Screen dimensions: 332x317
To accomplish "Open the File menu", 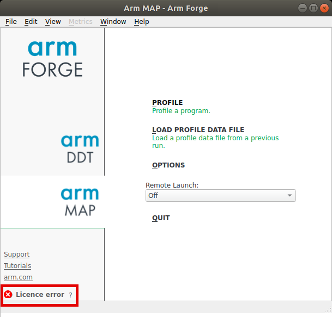I will click(11, 22).
